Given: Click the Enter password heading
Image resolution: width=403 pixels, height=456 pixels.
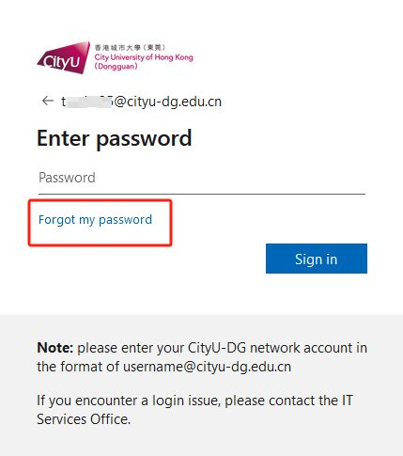Looking at the screenshot, I should point(115,138).
